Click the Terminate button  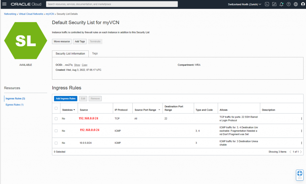[95, 41]
